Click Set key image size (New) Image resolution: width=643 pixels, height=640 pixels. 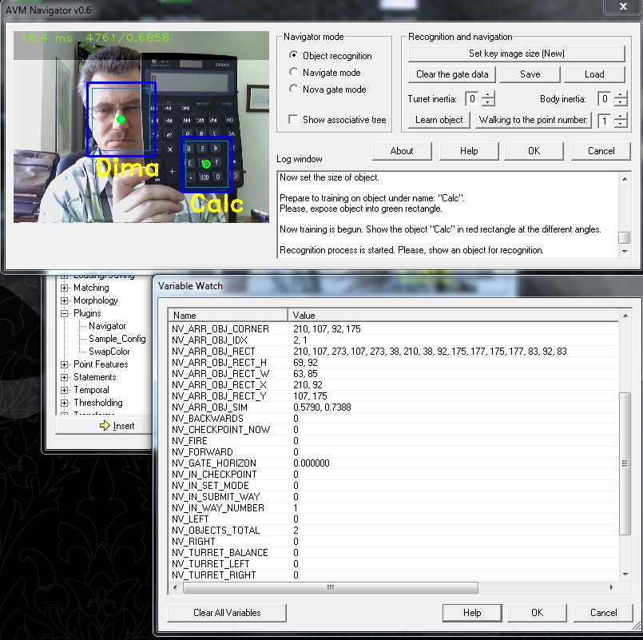(516, 54)
